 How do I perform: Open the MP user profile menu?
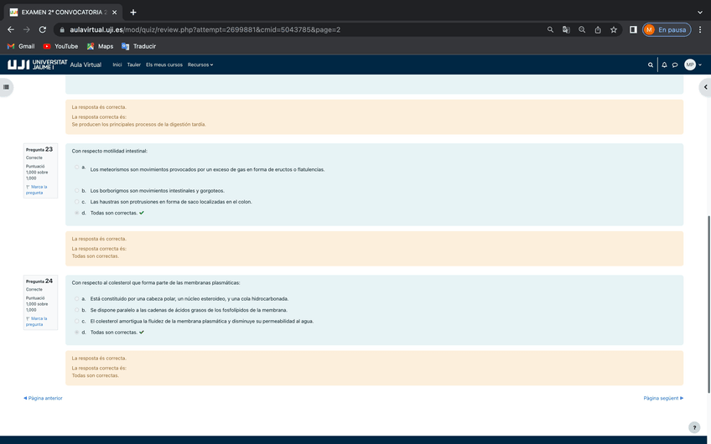tap(692, 65)
